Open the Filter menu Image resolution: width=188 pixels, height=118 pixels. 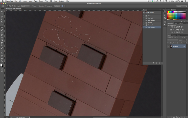(47, 1)
